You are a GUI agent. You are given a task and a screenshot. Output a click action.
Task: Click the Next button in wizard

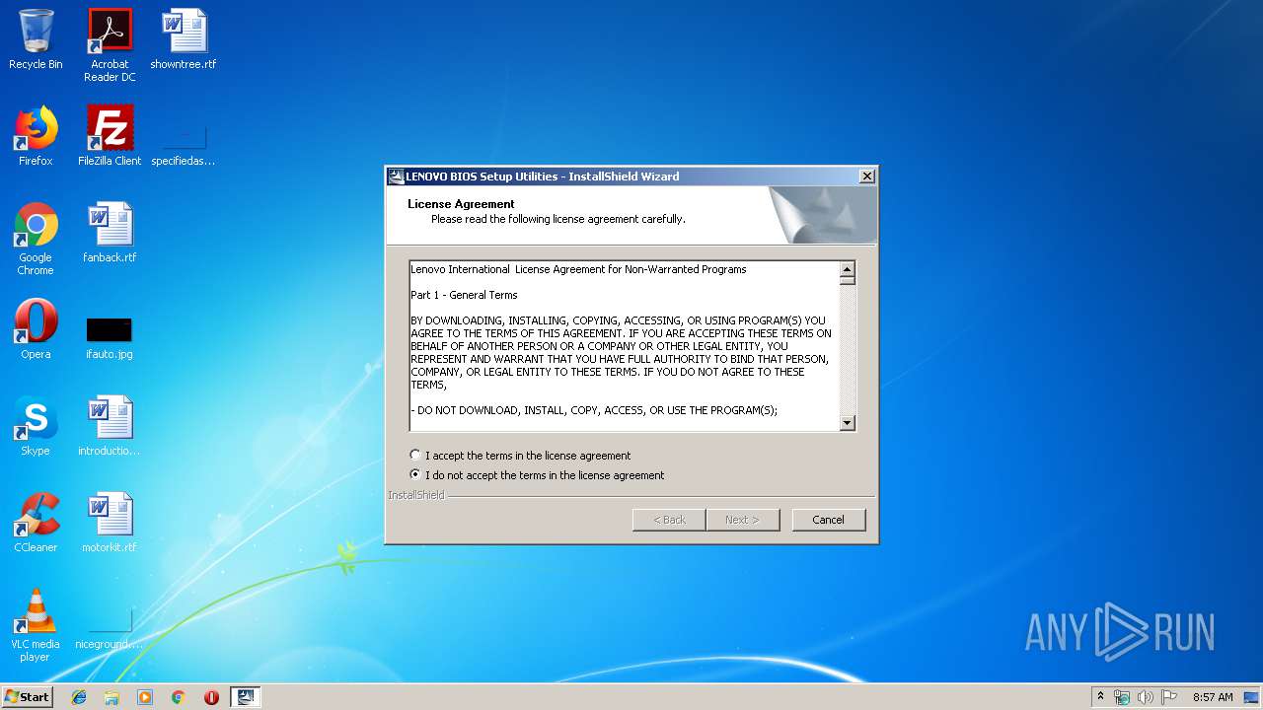point(742,520)
